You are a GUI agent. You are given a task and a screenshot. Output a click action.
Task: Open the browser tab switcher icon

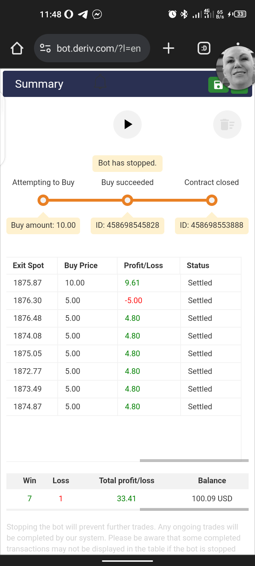pos(204,48)
